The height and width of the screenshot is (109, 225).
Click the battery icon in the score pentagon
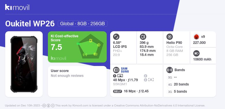78,44
